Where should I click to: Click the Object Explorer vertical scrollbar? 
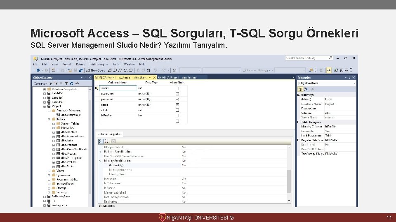coord(90,147)
